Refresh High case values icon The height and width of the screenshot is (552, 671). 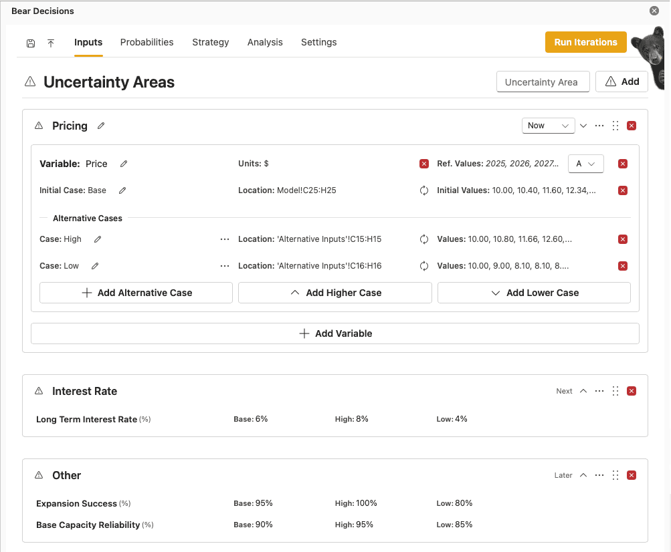pos(423,239)
